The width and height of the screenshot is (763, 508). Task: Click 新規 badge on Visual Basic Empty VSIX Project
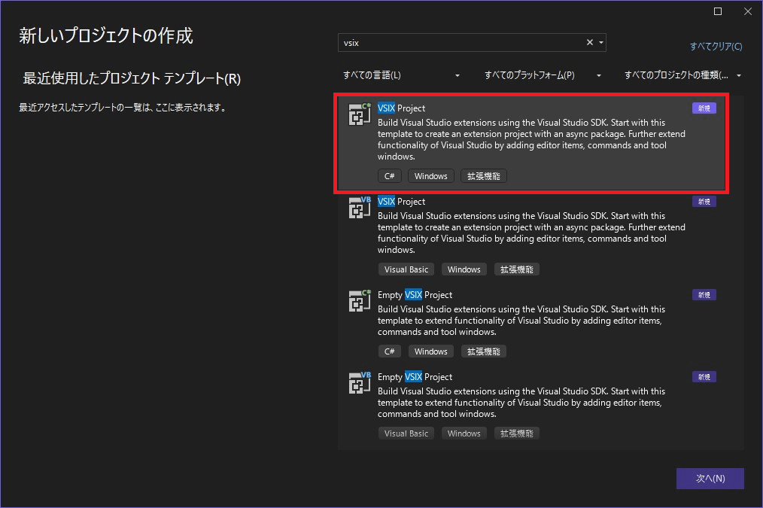coord(704,376)
